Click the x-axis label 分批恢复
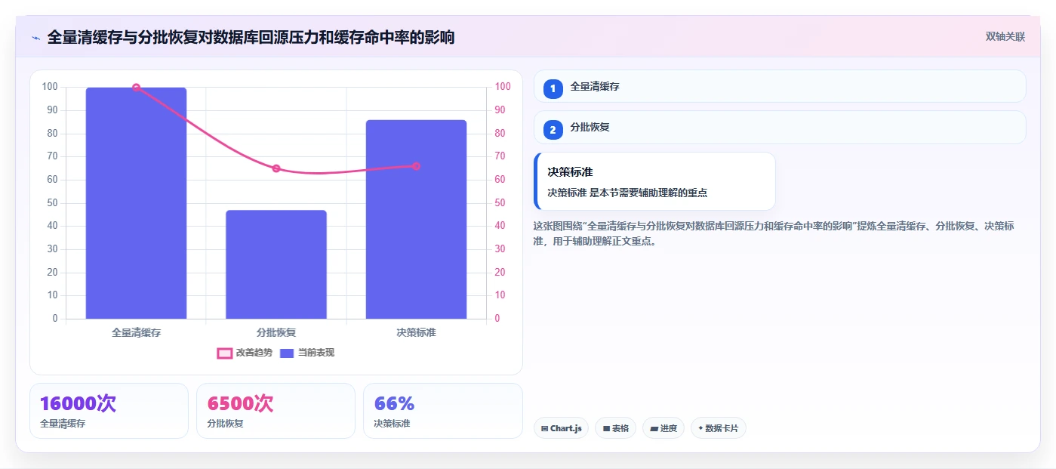1056x469 pixels. [x=276, y=332]
